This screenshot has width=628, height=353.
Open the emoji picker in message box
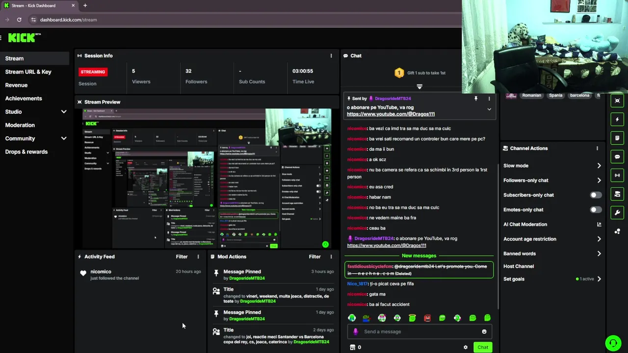[x=484, y=331]
